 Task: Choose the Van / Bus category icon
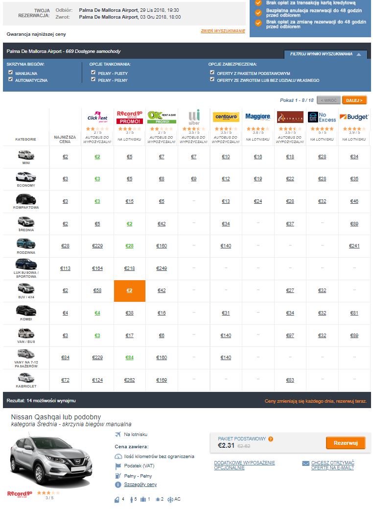pos(26,334)
